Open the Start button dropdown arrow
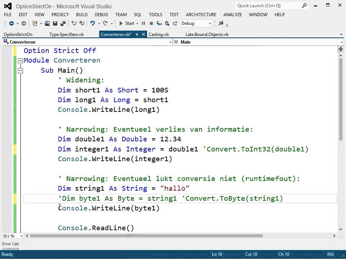Image resolution: width=346 pixels, height=259 pixels. [x=137, y=24]
